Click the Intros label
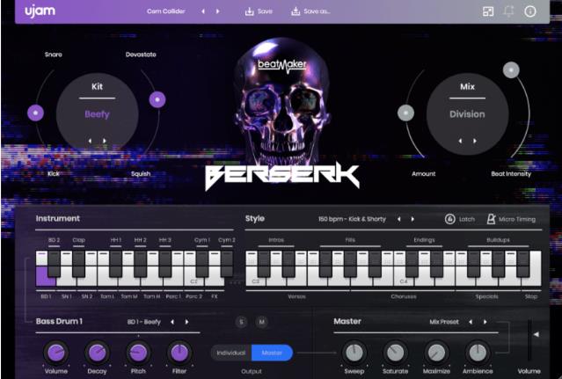 point(276,240)
